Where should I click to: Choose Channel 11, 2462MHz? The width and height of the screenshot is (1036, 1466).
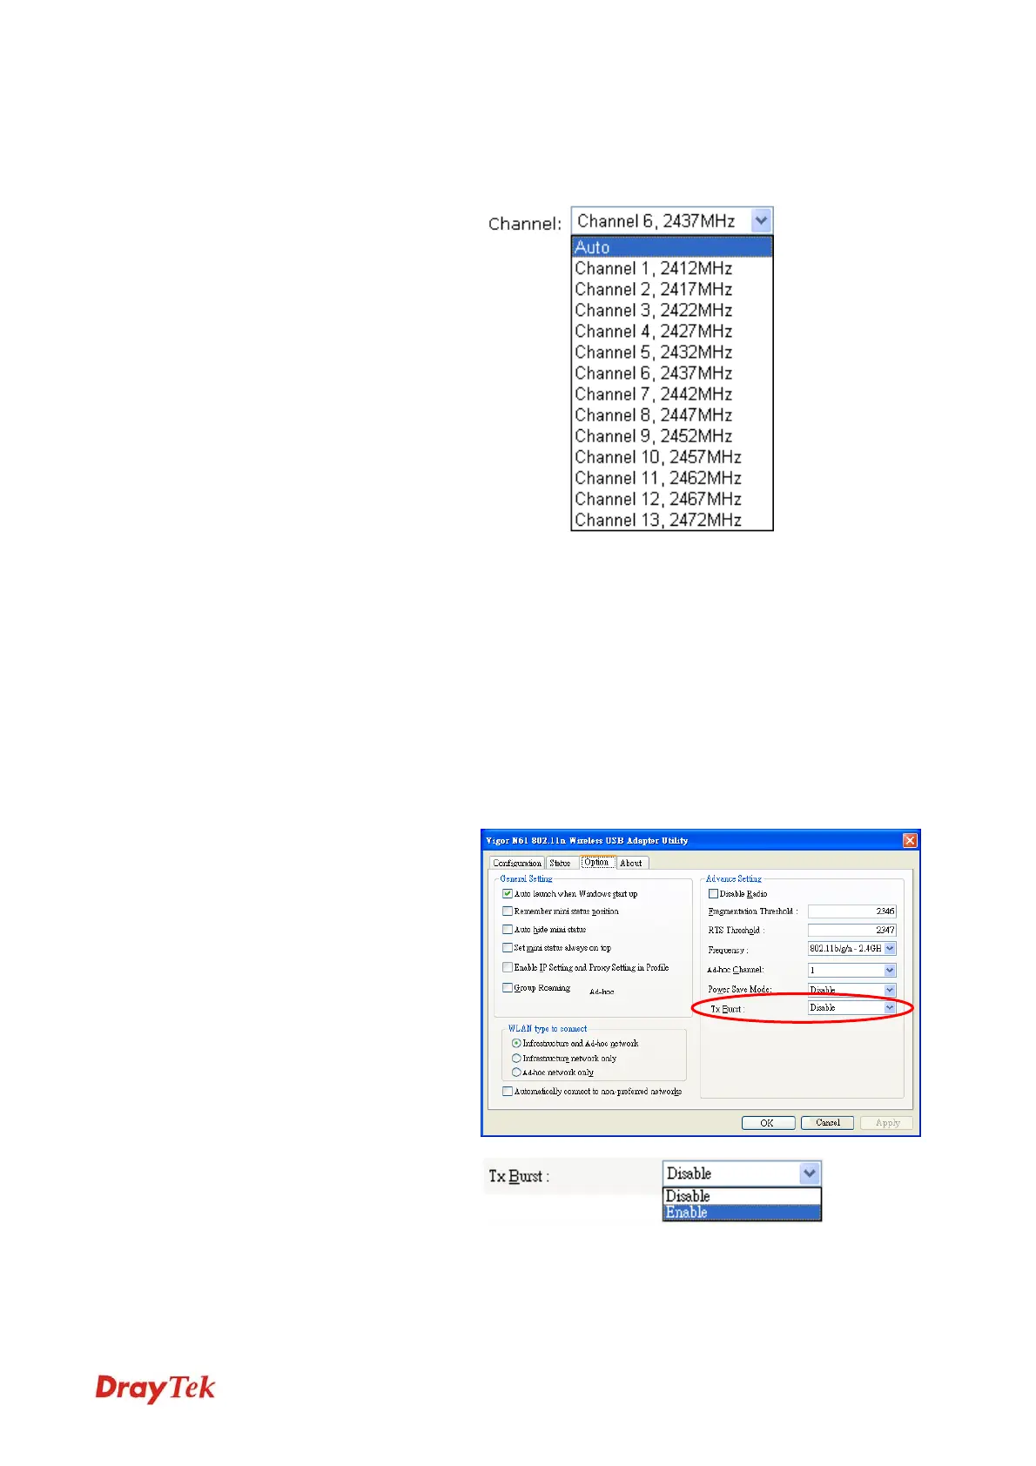click(x=671, y=478)
